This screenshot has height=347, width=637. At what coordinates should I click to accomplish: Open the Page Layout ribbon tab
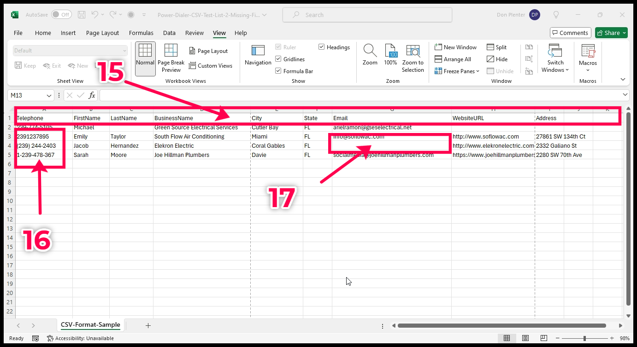[102, 33]
